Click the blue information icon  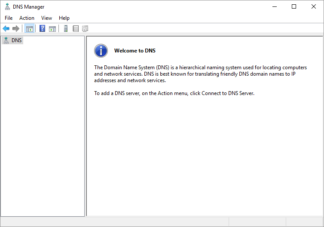[101, 51]
